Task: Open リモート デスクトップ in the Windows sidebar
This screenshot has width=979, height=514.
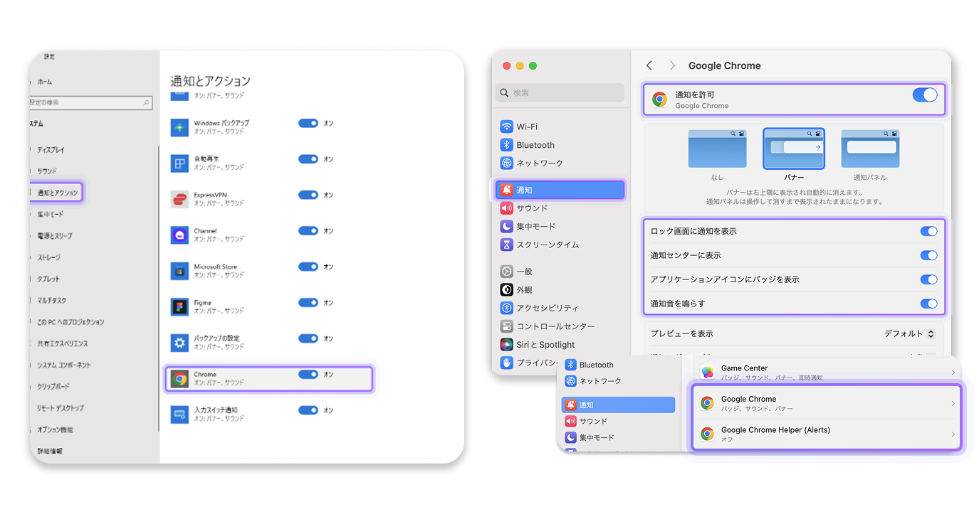Action: coord(61,408)
